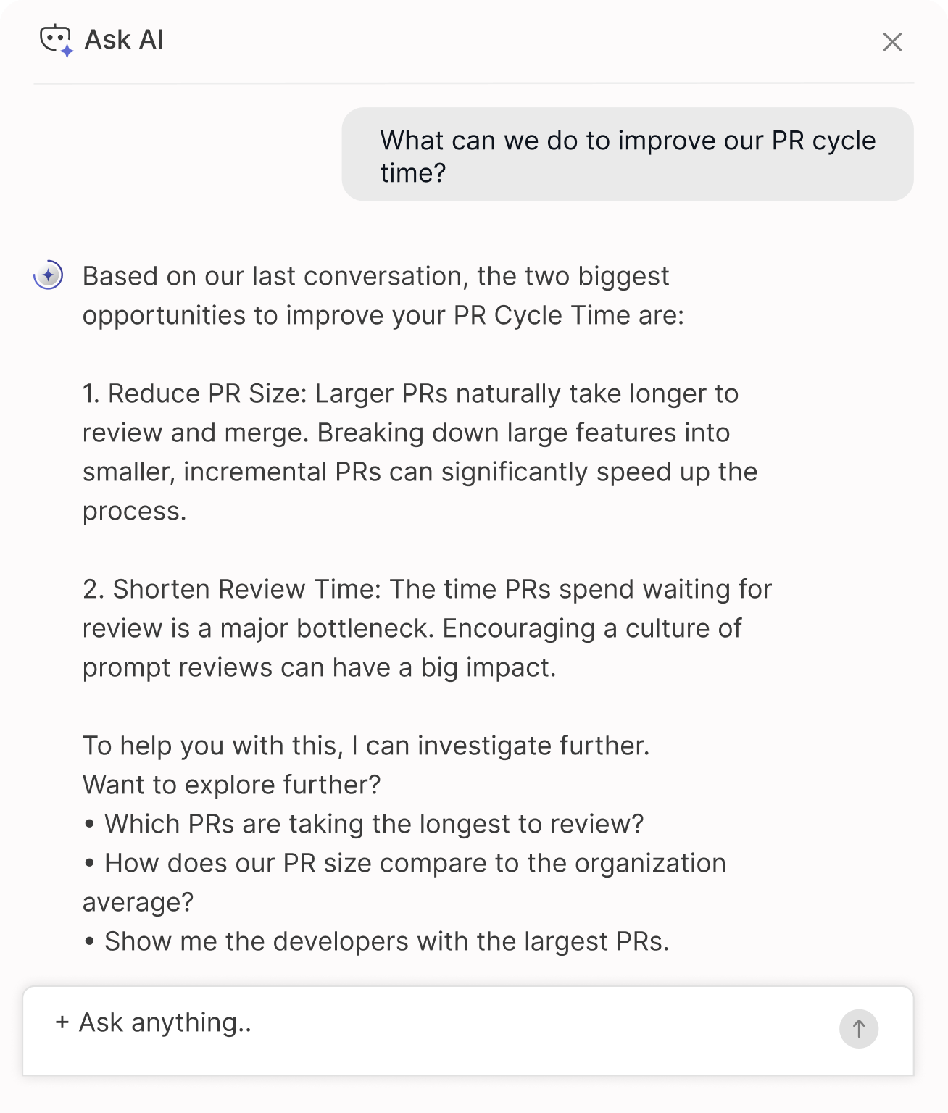The height and width of the screenshot is (1113, 948).
Task: Click the "Ask AI" panel title
Action: 124,40
